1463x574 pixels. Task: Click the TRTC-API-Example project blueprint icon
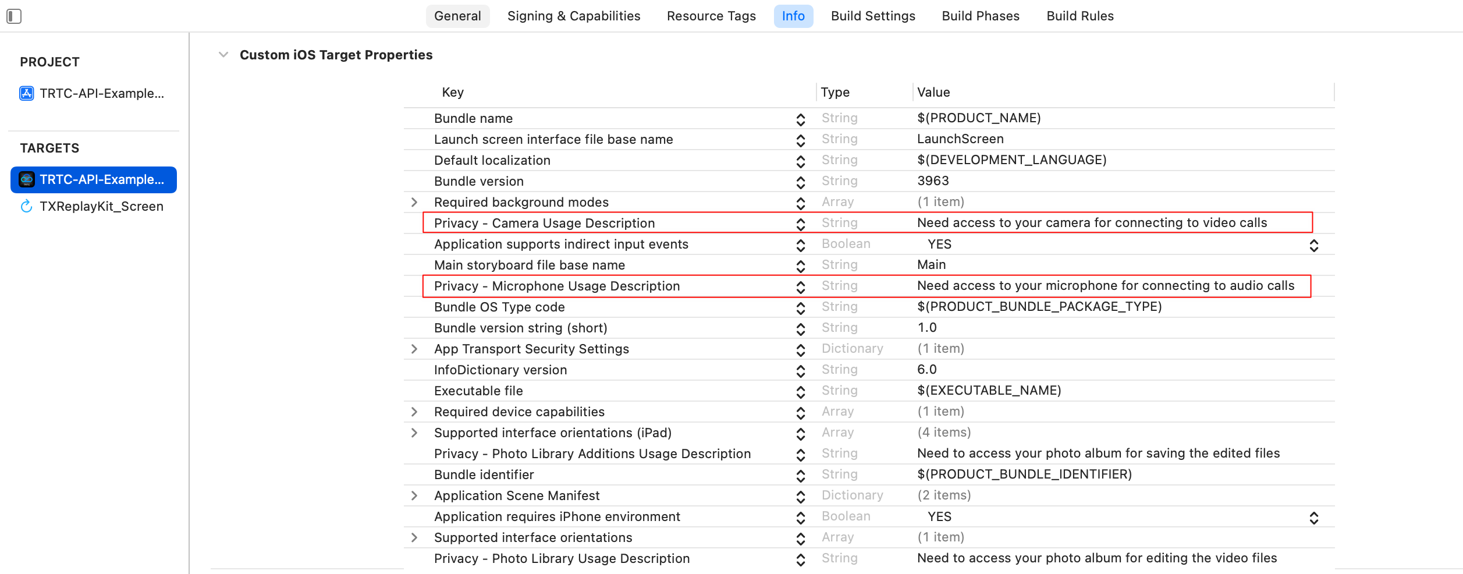pyautogui.click(x=27, y=93)
